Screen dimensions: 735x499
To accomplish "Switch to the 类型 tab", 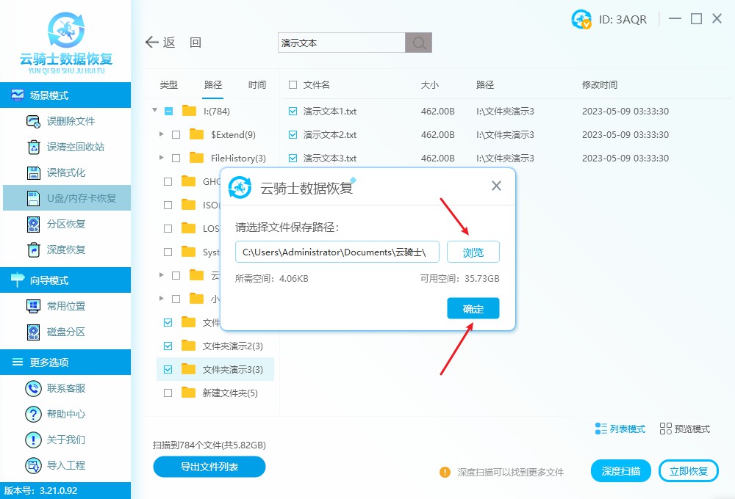I will pos(168,84).
